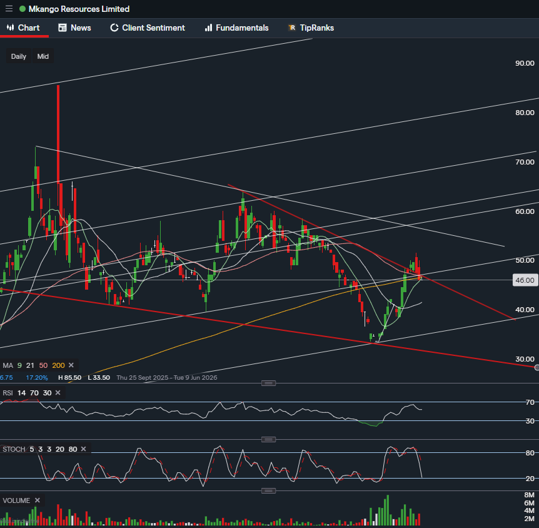The height and width of the screenshot is (528, 539).
Task: Switch to Client Sentiment tab
Action: [148, 28]
